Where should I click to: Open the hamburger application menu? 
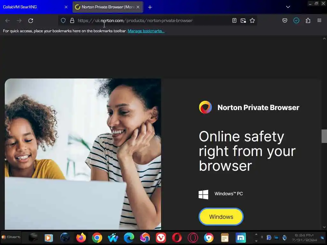[x=319, y=20]
